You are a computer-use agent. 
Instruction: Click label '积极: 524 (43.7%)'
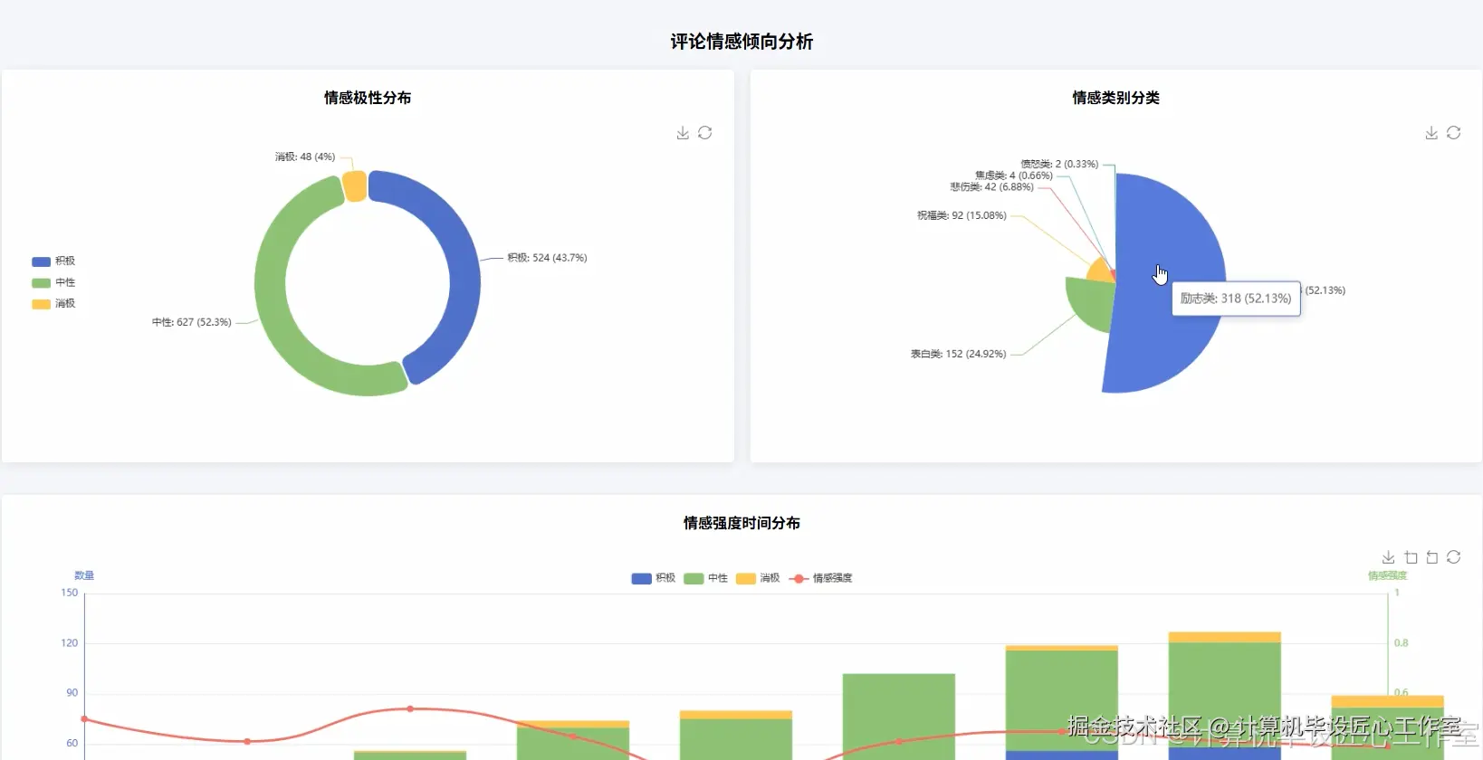[547, 258]
